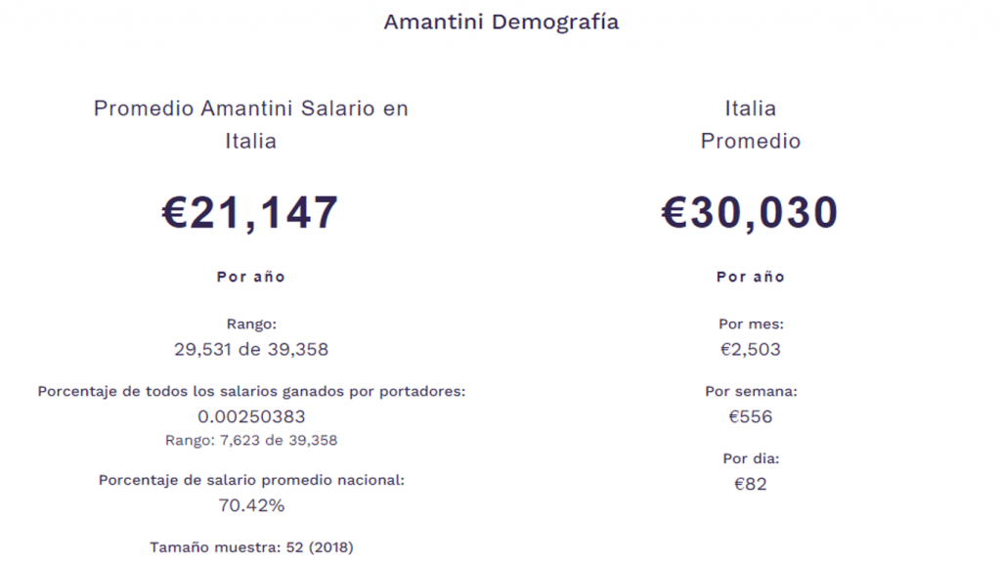Click the Porcentaje de salario promedio nacional label

click(x=250, y=480)
